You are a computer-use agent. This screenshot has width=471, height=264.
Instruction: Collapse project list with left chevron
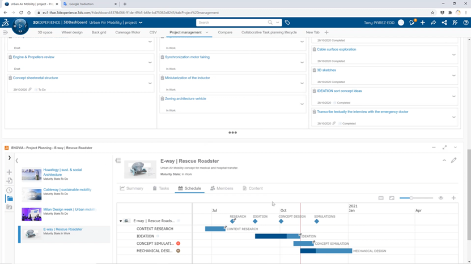[x=17, y=161]
